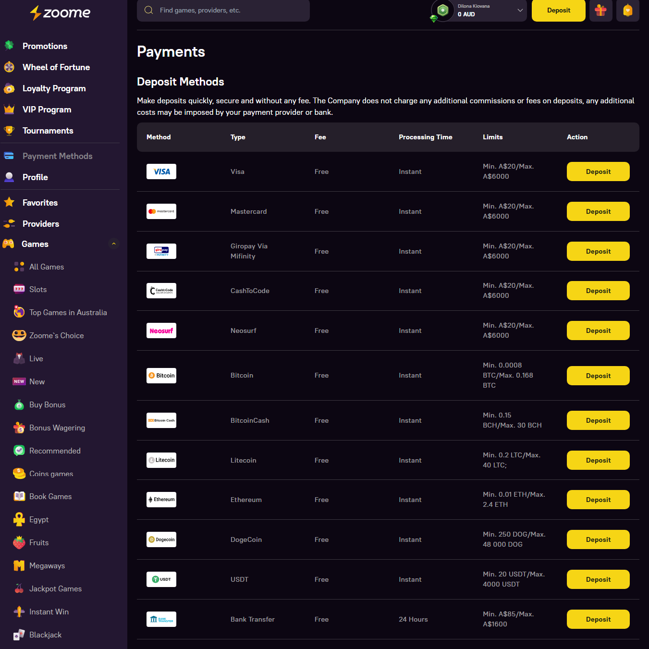Click the Litecoin logo
649x649 pixels.
click(161, 460)
